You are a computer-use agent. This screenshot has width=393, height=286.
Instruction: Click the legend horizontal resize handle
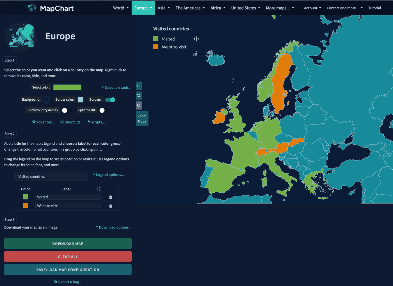pos(196,39)
